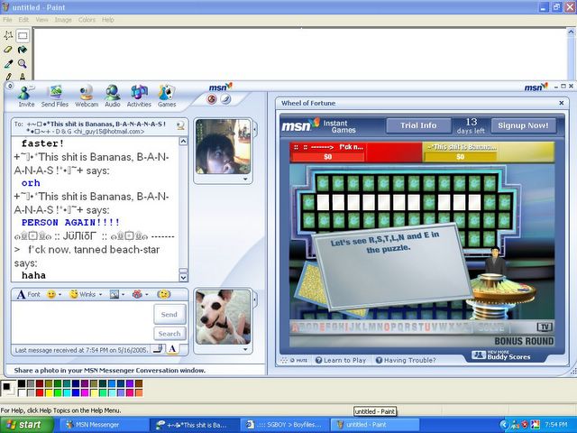Open the Edit menu in Paint
This screenshot has width=577, height=433.
pyautogui.click(x=23, y=20)
